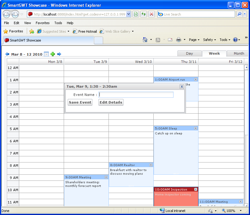The height and width of the screenshot is (215, 250).
Task: Click the calendar scrollbar up arrow
Action: pos(246,67)
